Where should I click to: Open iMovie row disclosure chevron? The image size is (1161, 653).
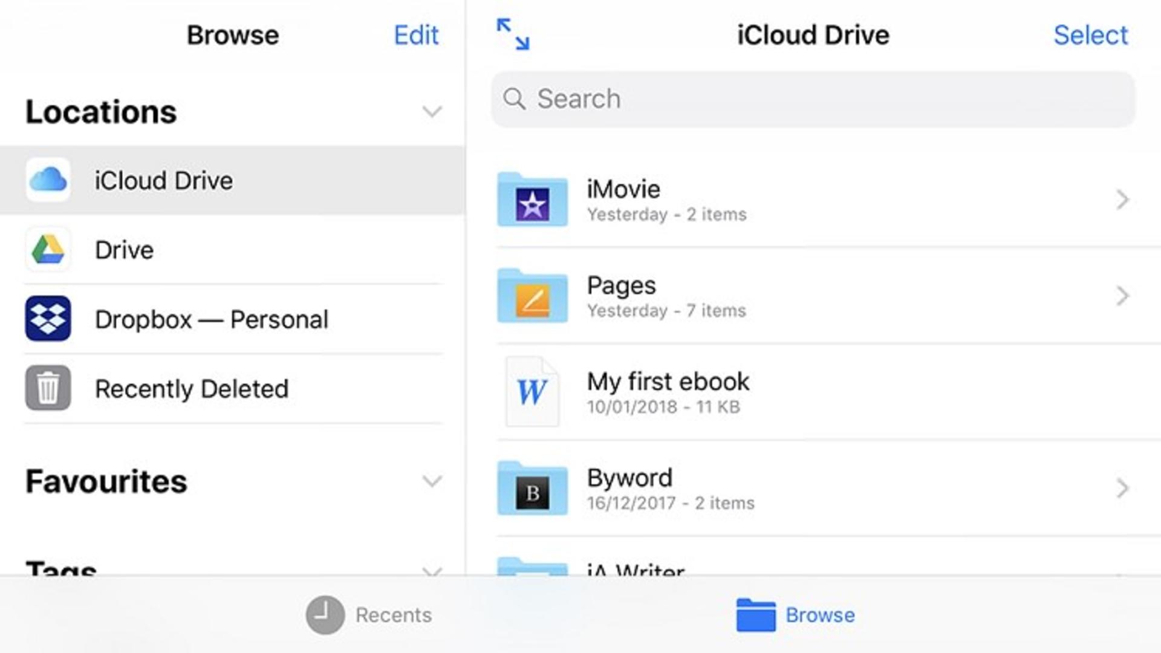coord(1123,200)
